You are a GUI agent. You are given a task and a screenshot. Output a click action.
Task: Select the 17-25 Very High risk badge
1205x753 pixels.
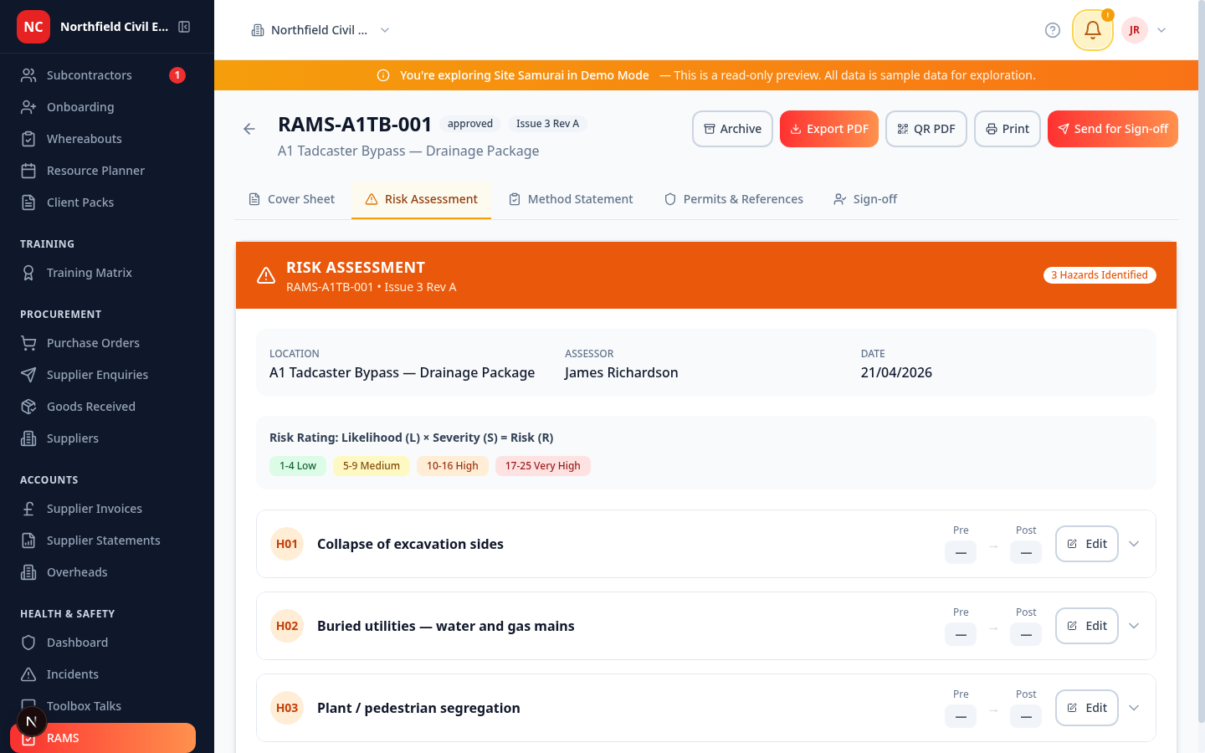[542, 465]
